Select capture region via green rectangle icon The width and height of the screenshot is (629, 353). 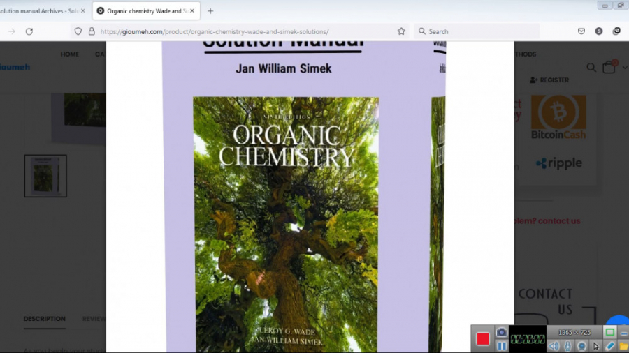click(x=609, y=332)
